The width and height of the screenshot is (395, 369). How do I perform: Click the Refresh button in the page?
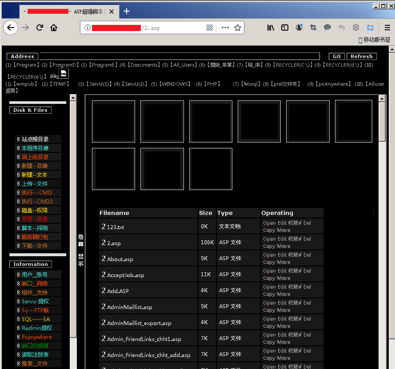[x=362, y=56]
